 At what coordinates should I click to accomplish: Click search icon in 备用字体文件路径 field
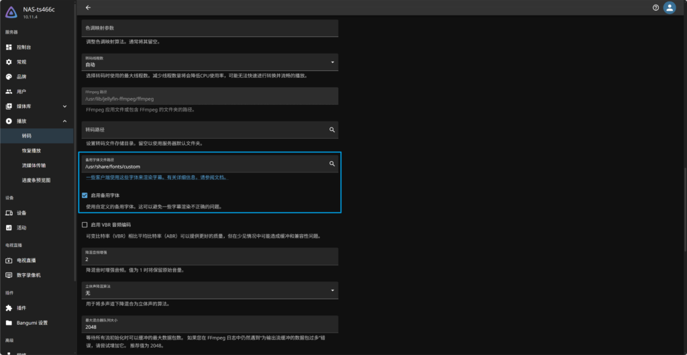[x=331, y=164]
